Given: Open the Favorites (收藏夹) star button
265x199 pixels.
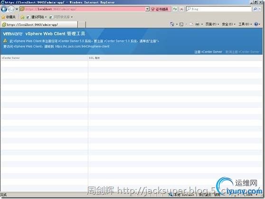Looking at the screenshot, I should 9,17.
